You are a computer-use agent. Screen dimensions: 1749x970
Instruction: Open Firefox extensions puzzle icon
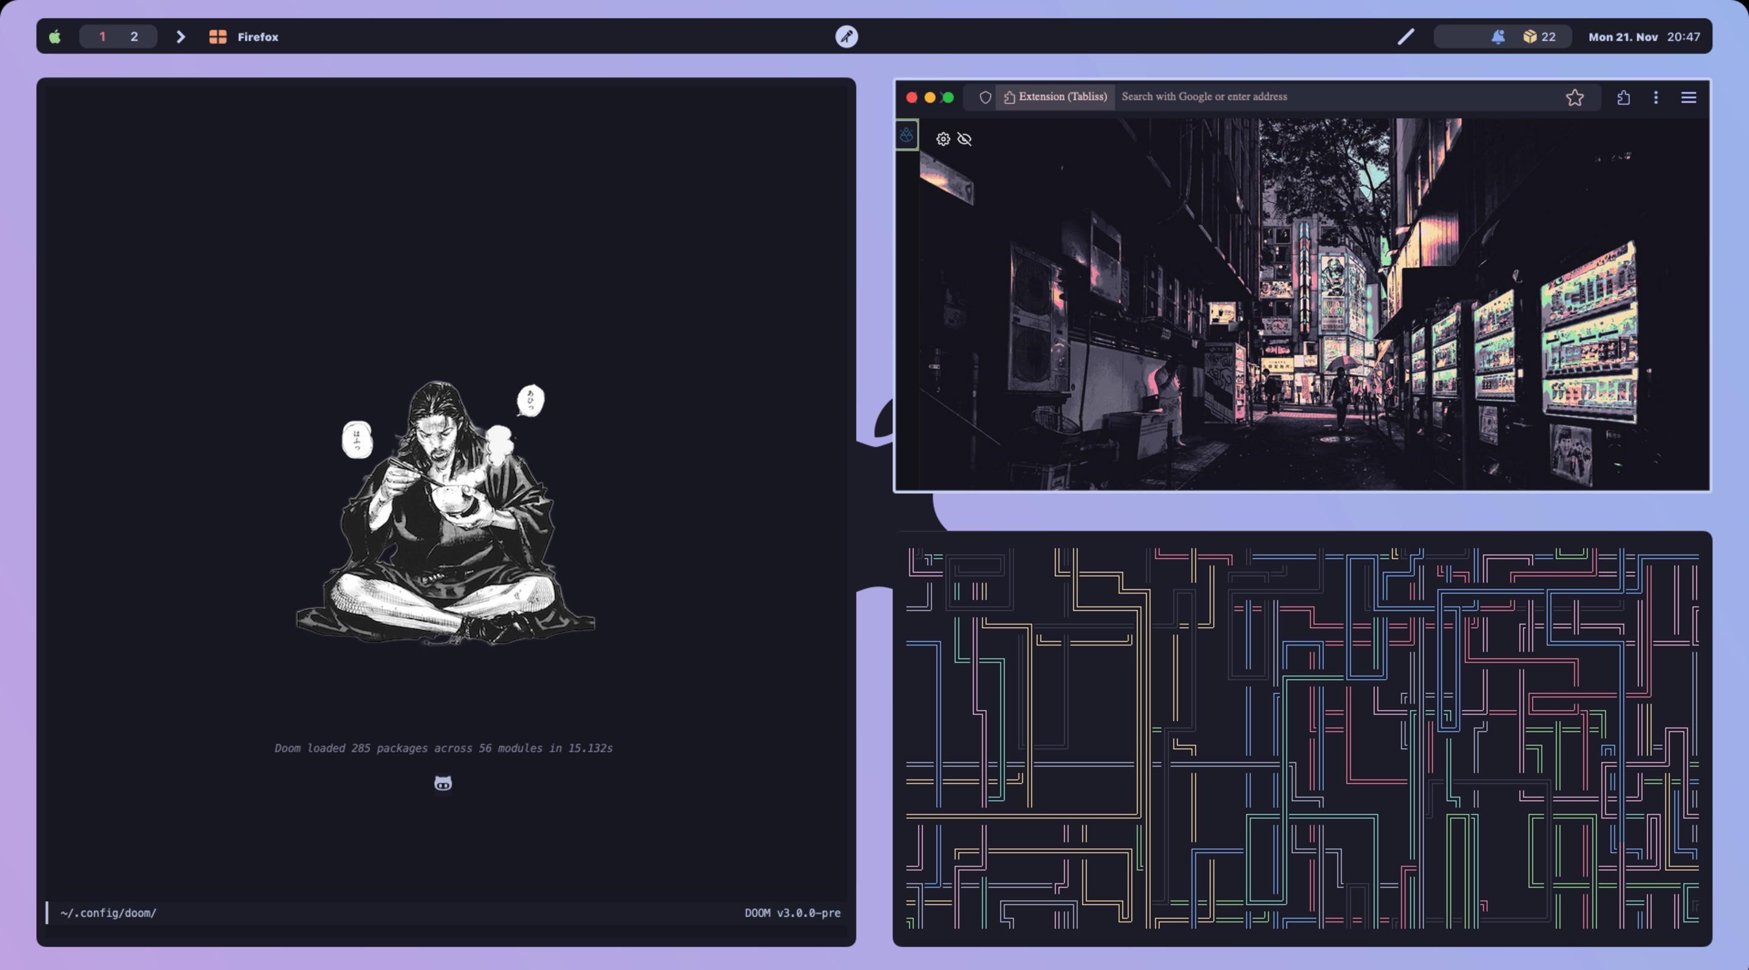[1623, 97]
